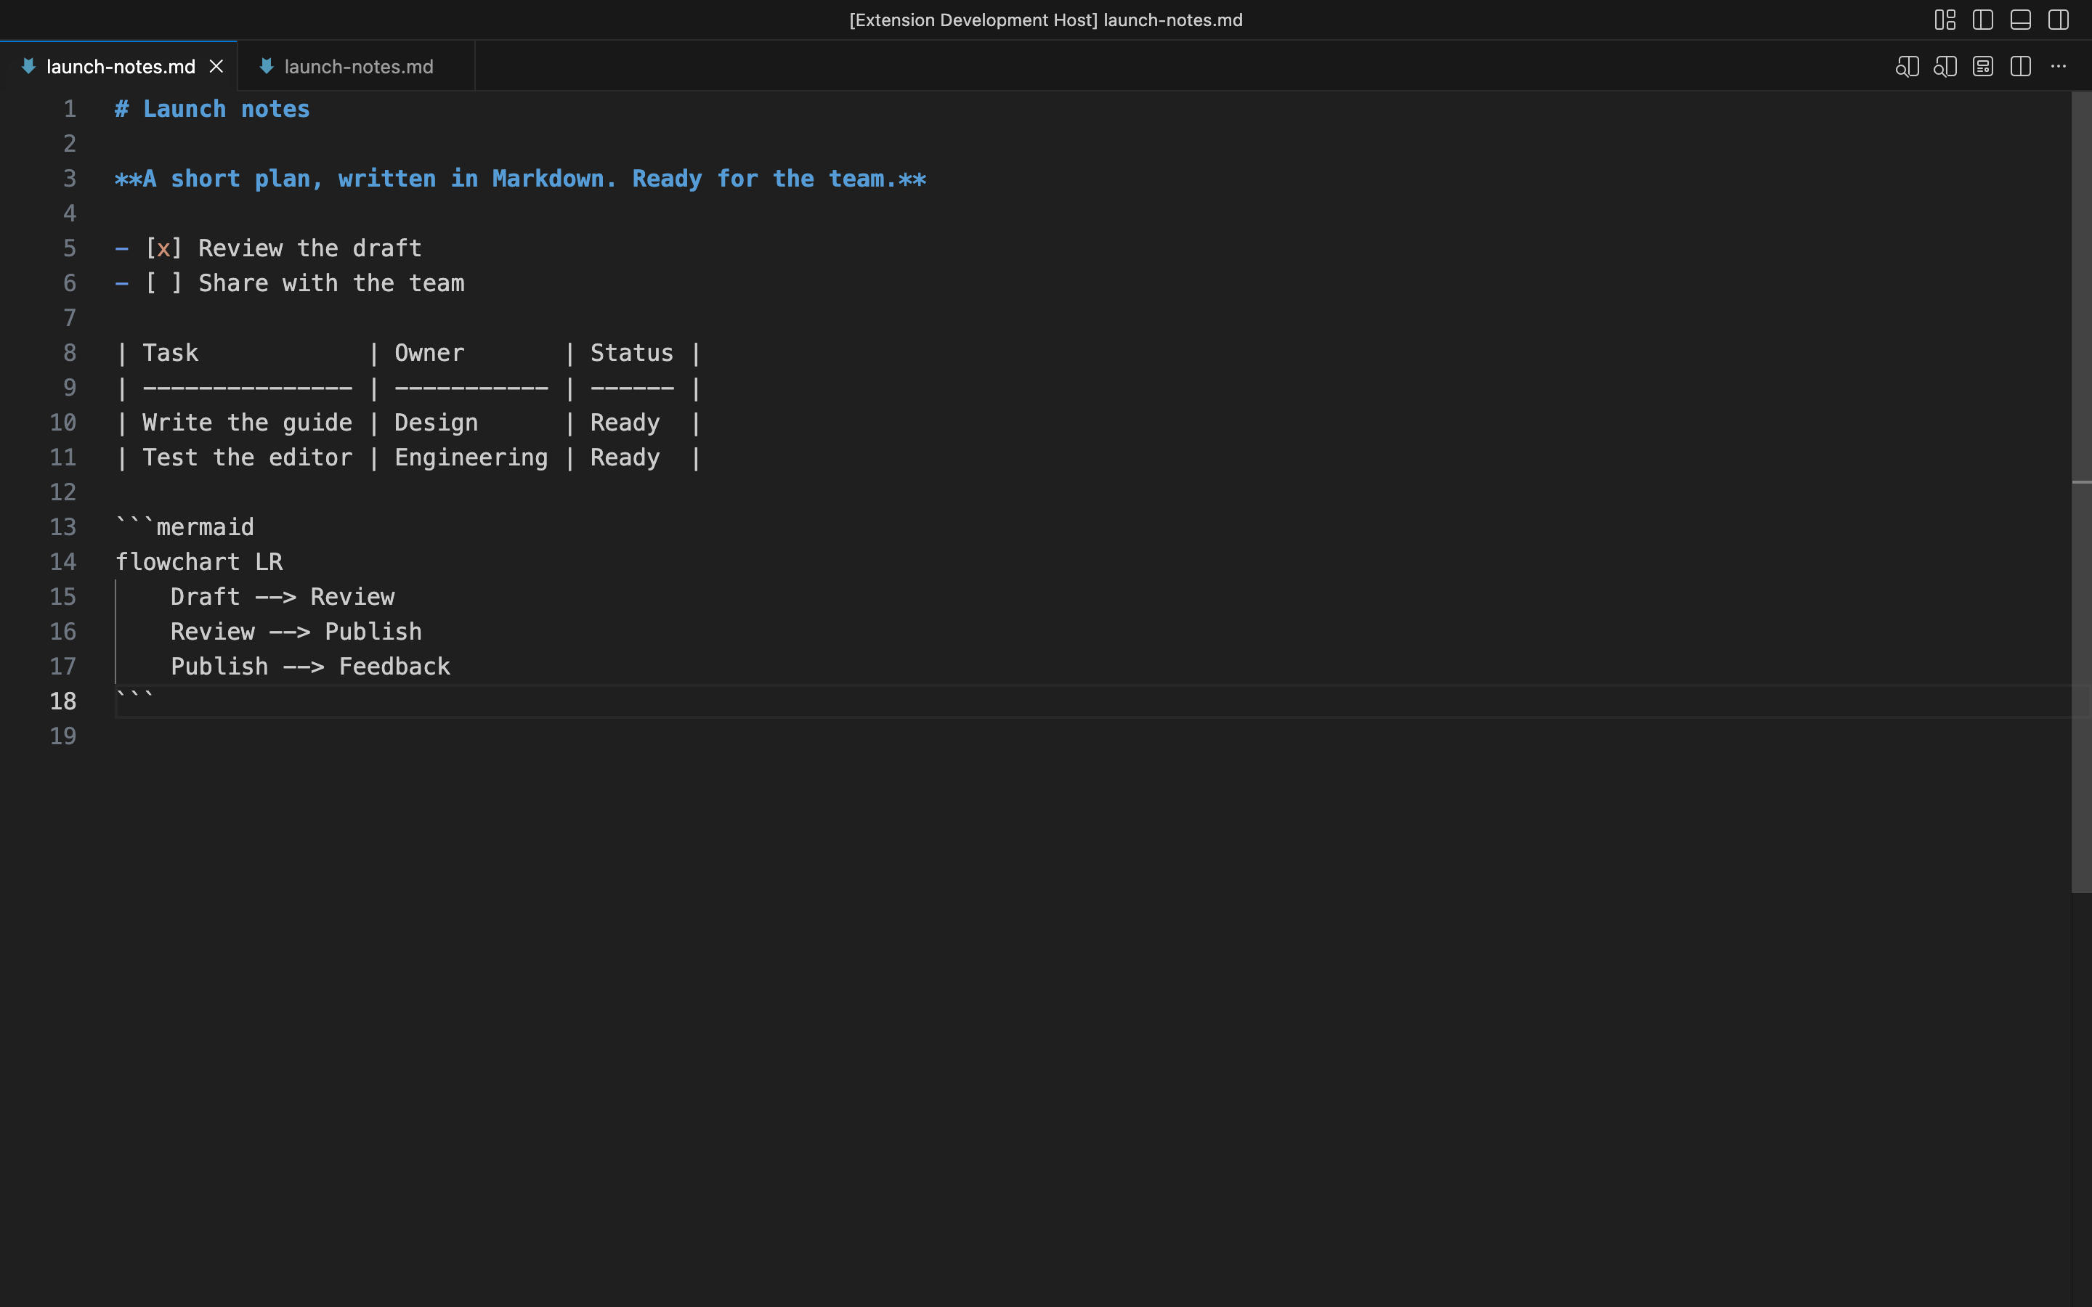
Task: Place cursor in '# Launch notes' heading
Action: point(212,109)
